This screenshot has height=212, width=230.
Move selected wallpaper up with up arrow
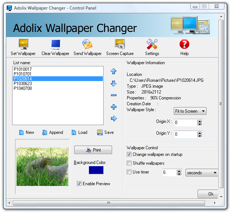pos(114,71)
